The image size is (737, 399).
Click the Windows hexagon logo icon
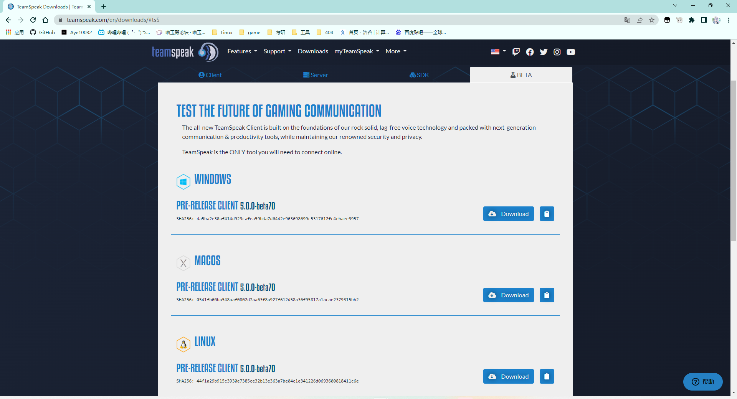[x=183, y=181]
